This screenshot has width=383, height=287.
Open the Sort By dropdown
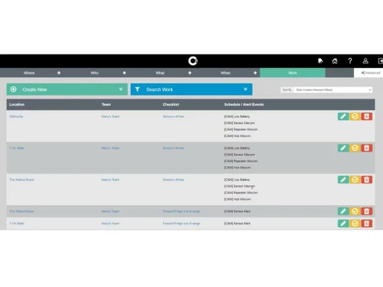[x=333, y=90]
